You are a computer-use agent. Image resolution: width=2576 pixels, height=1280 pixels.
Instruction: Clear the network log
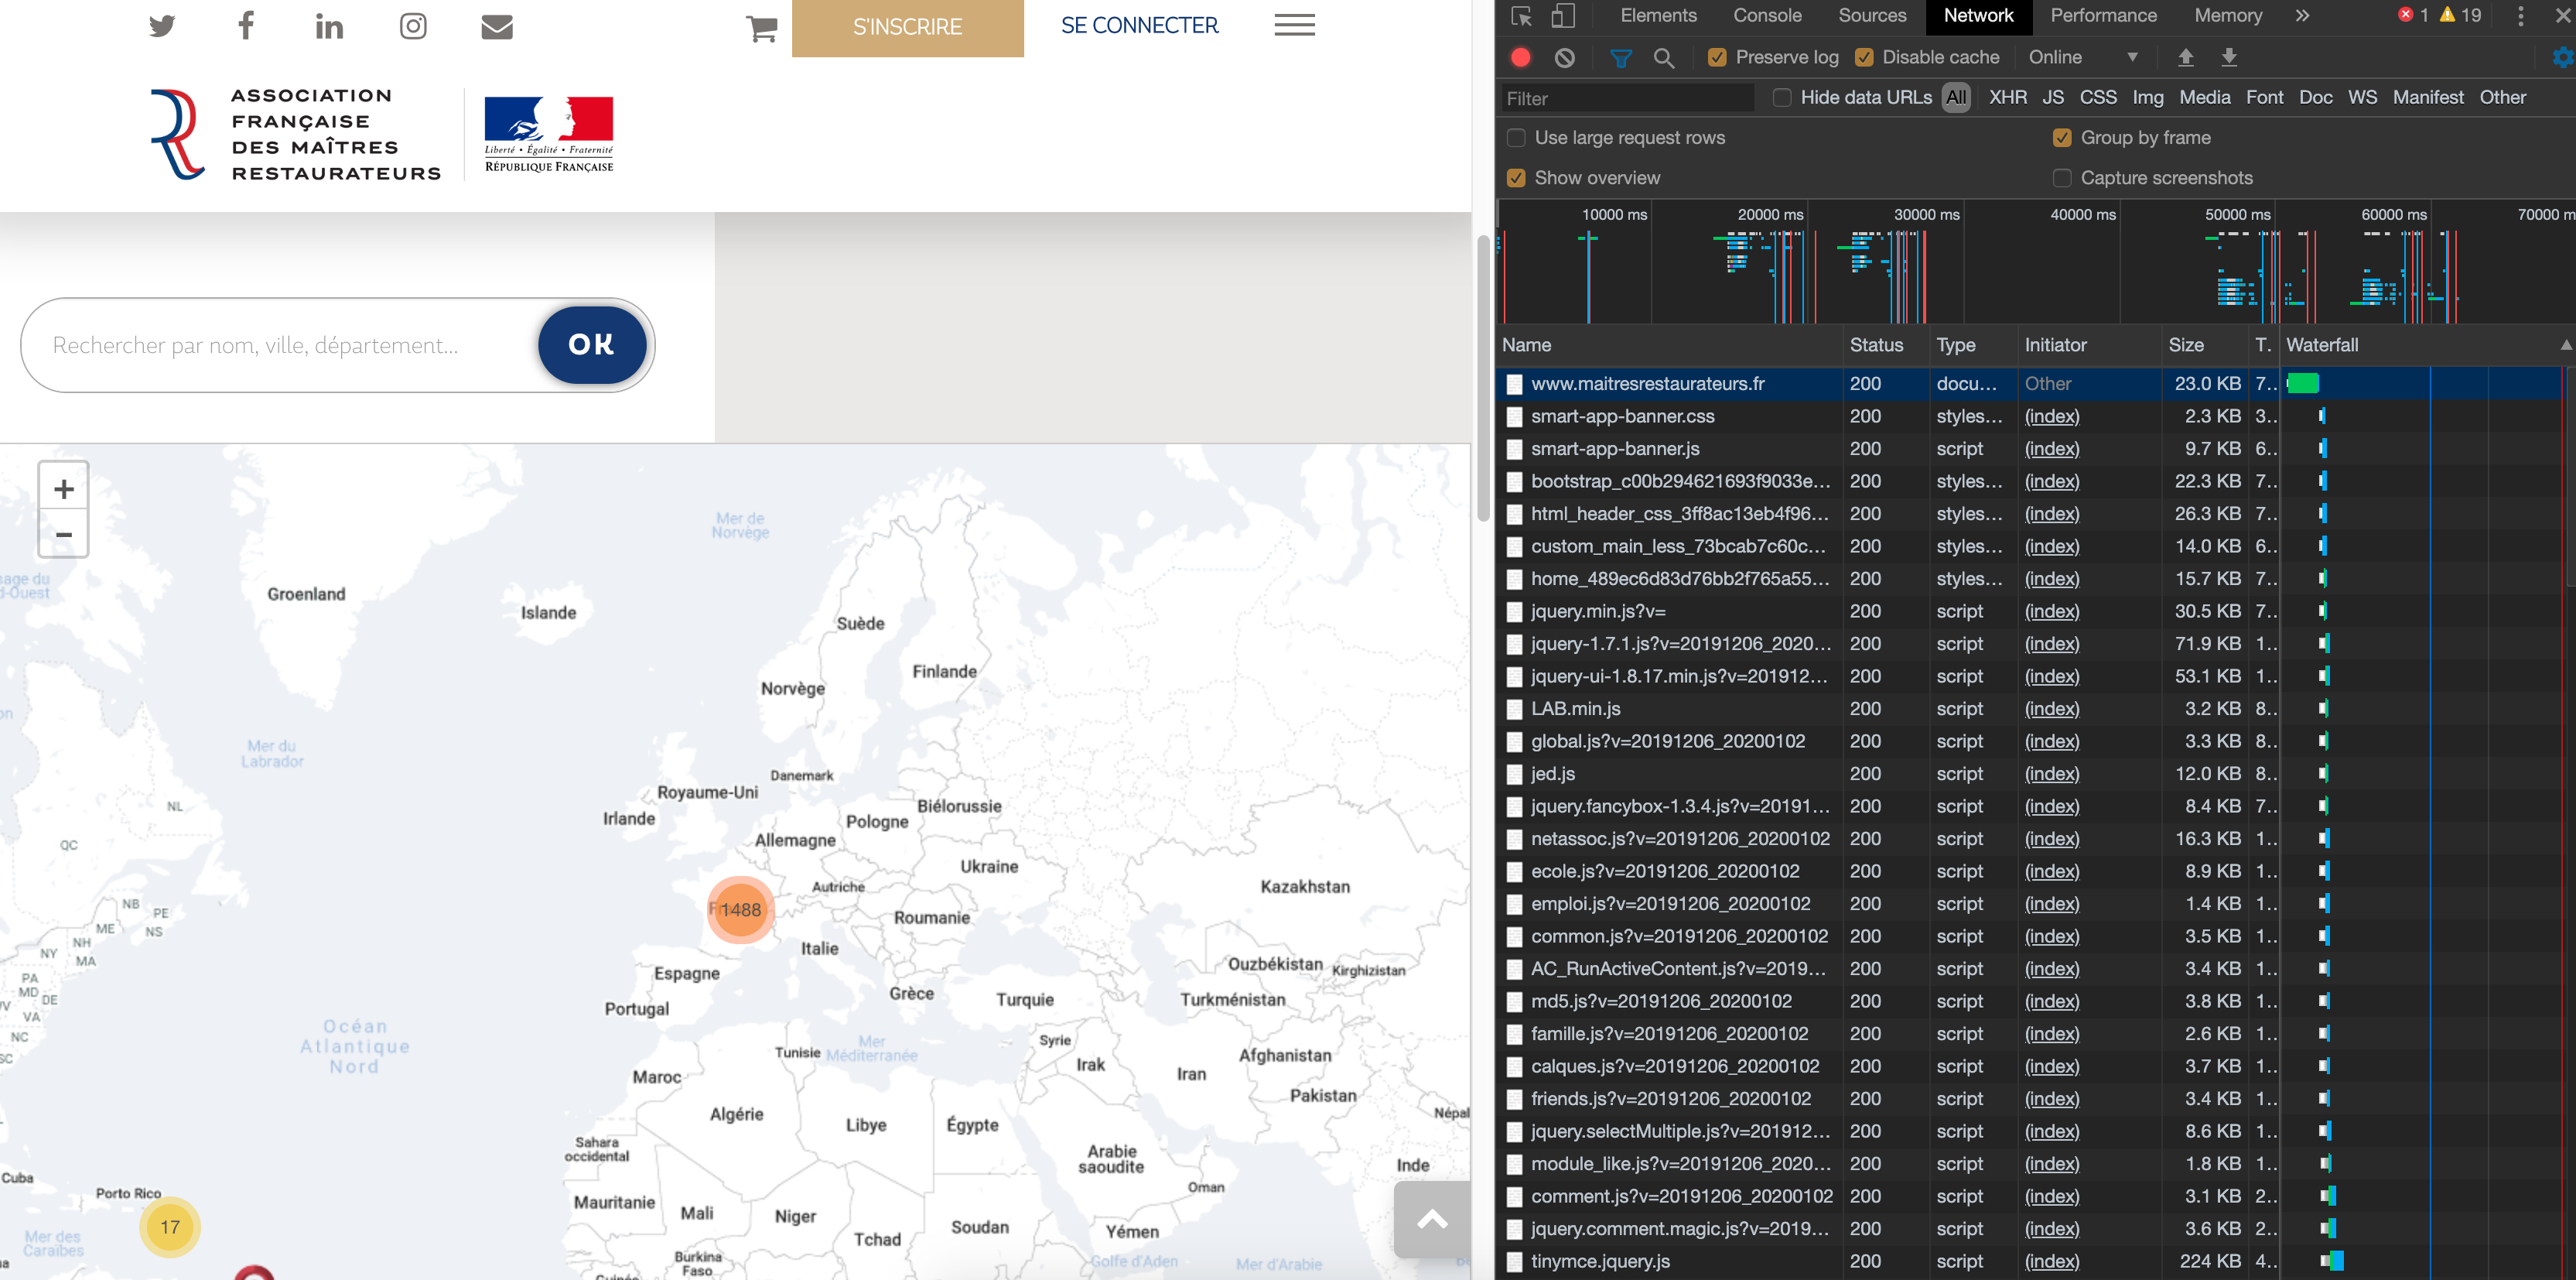click(1564, 57)
